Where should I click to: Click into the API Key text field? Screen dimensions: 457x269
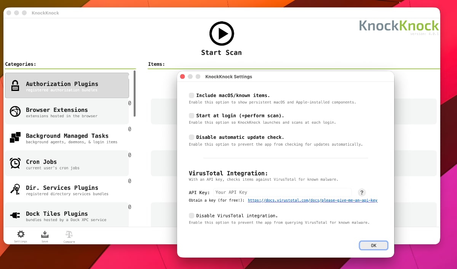282,193
